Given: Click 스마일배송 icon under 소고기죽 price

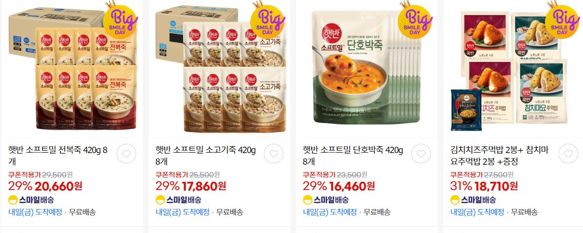Looking at the screenshot, I should coord(179,199).
